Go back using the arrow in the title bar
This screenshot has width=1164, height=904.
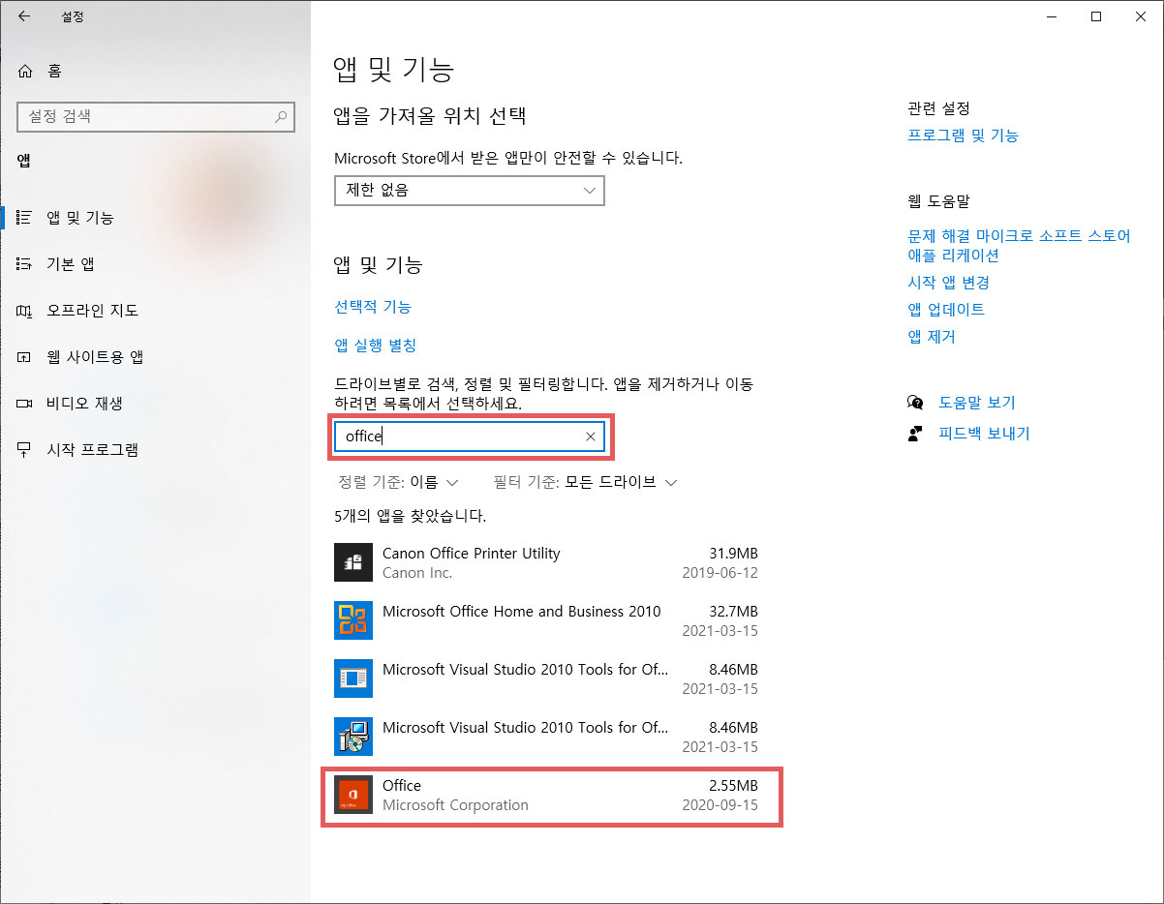24,15
